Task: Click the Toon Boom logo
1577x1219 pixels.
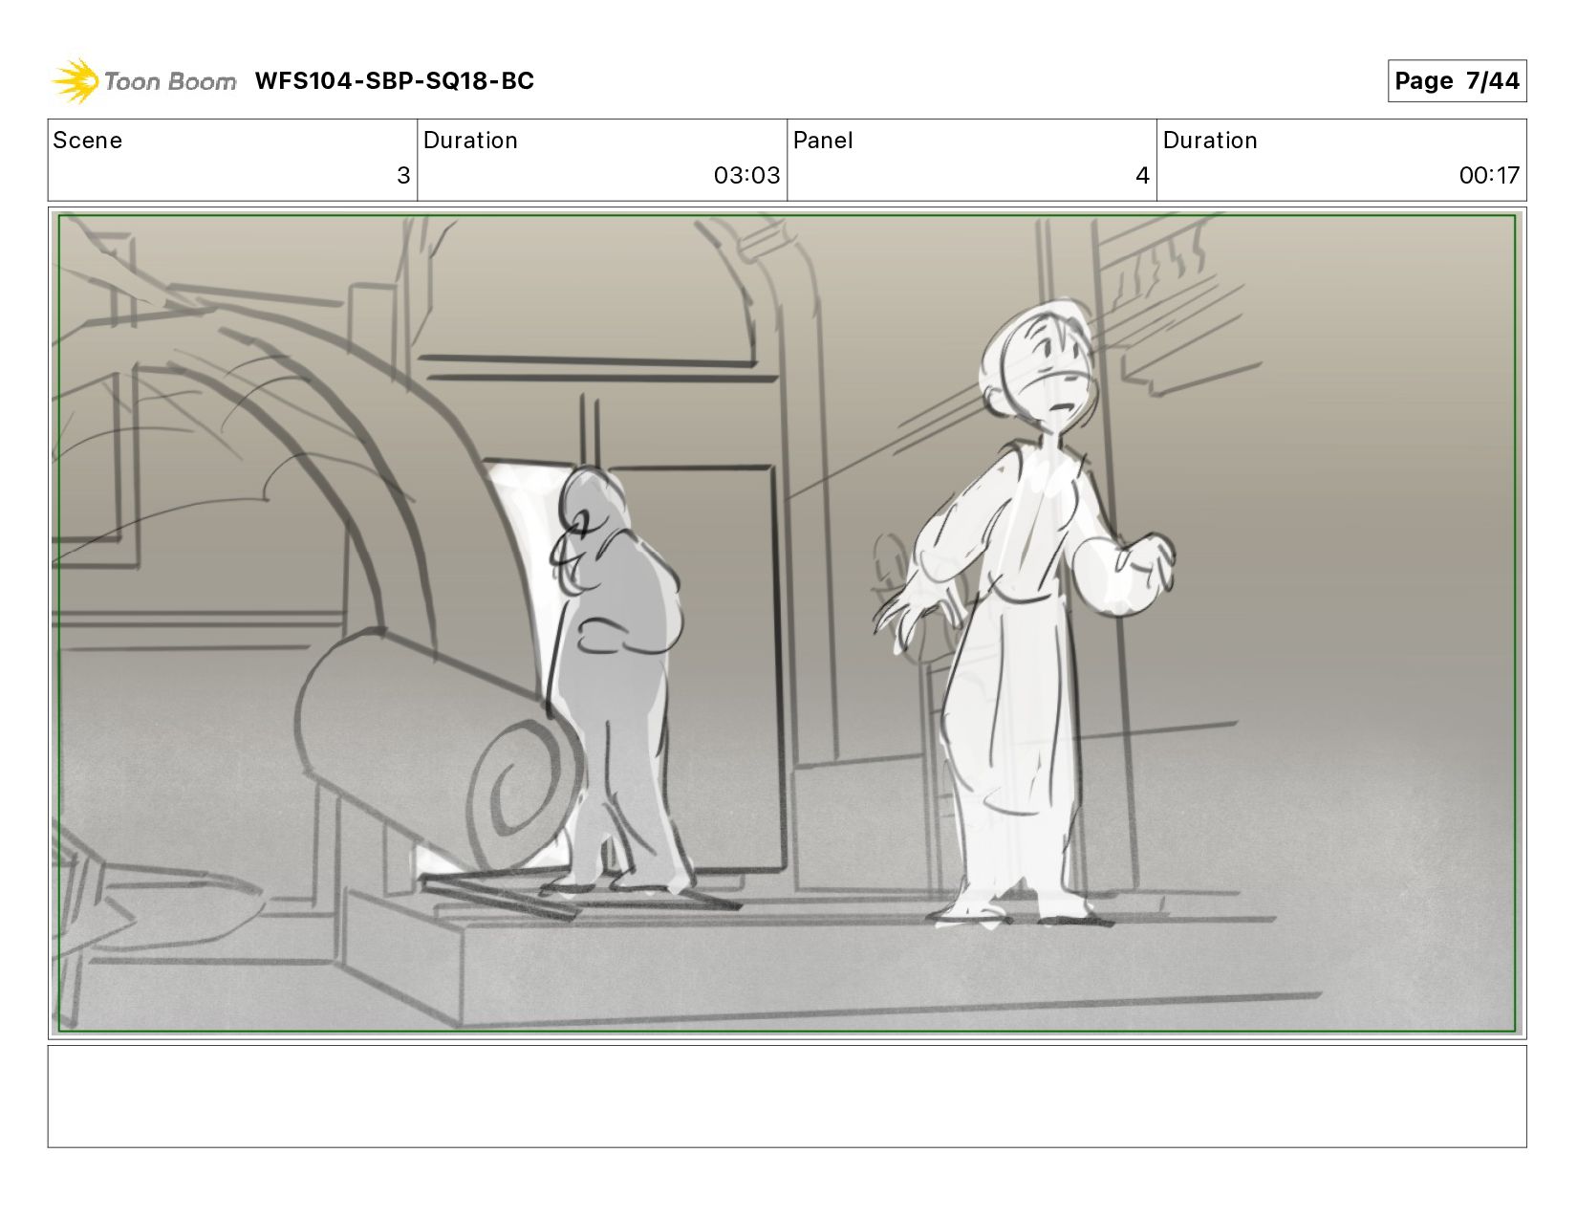Action: pos(143,80)
